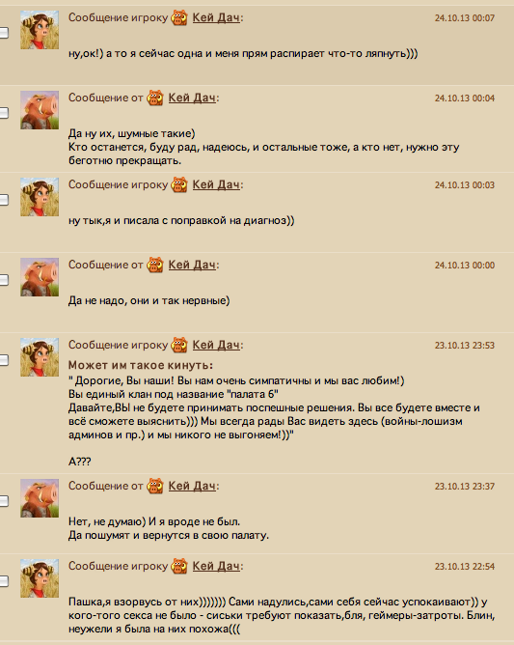The width and height of the screenshot is (514, 645).
Task: Click pig icon in 00:03 message header
Action: click(179, 184)
